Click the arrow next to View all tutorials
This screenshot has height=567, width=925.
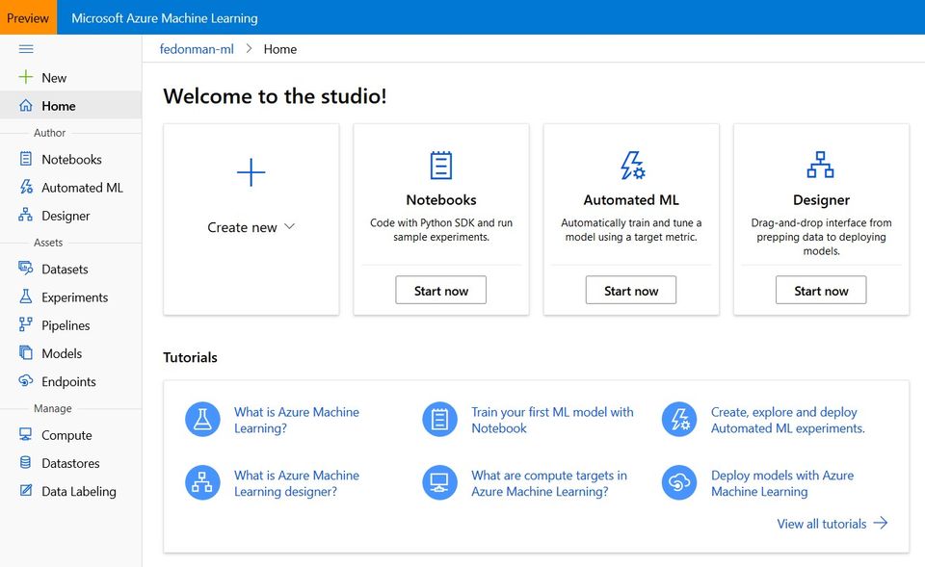point(880,523)
